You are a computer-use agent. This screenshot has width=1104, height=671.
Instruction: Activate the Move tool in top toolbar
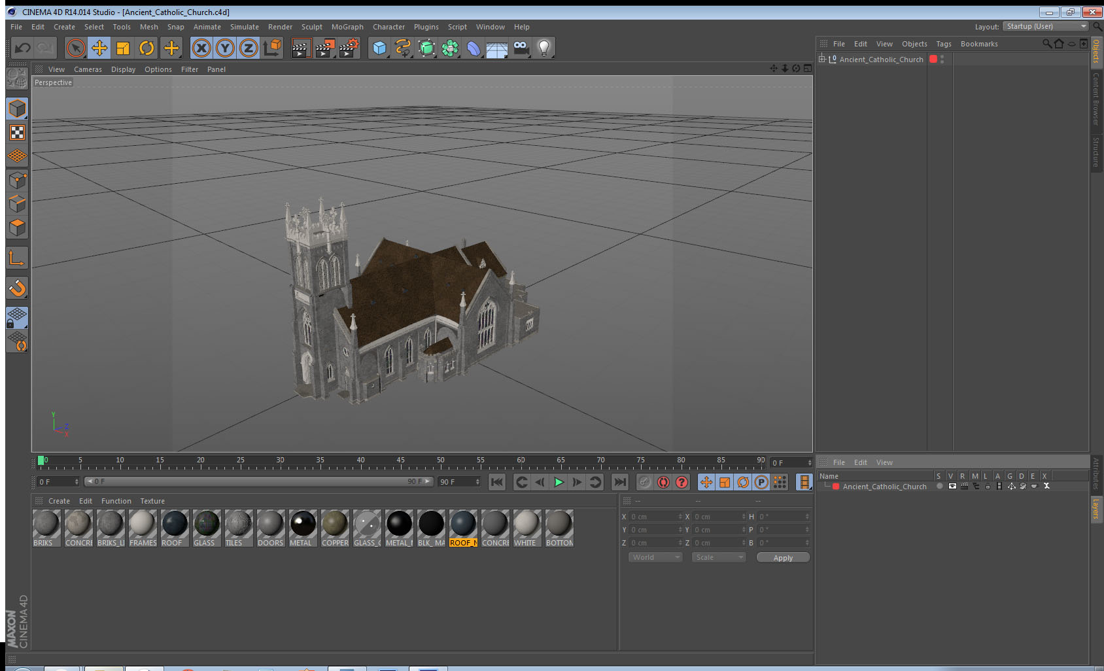(x=99, y=48)
